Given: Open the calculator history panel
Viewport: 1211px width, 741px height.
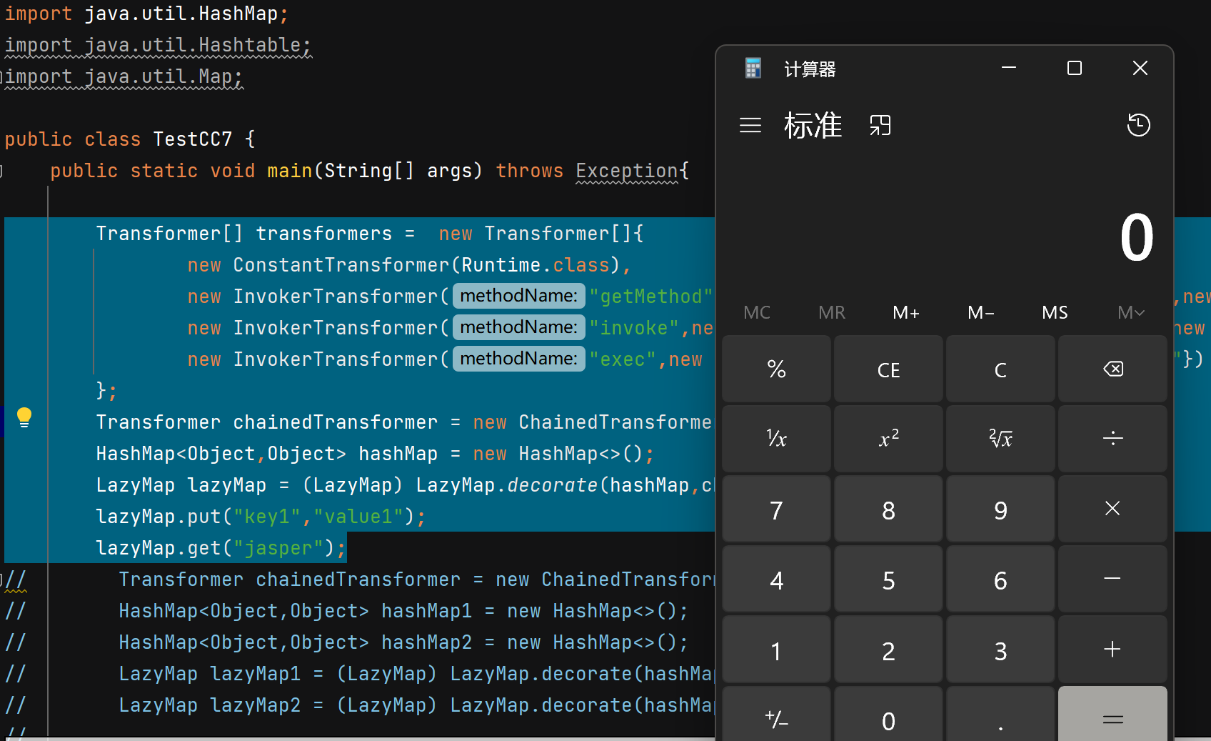Looking at the screenshot, I should click(x=1138, y=125).
